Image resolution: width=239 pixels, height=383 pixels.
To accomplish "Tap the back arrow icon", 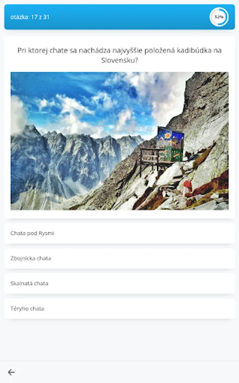I will 11,372.
